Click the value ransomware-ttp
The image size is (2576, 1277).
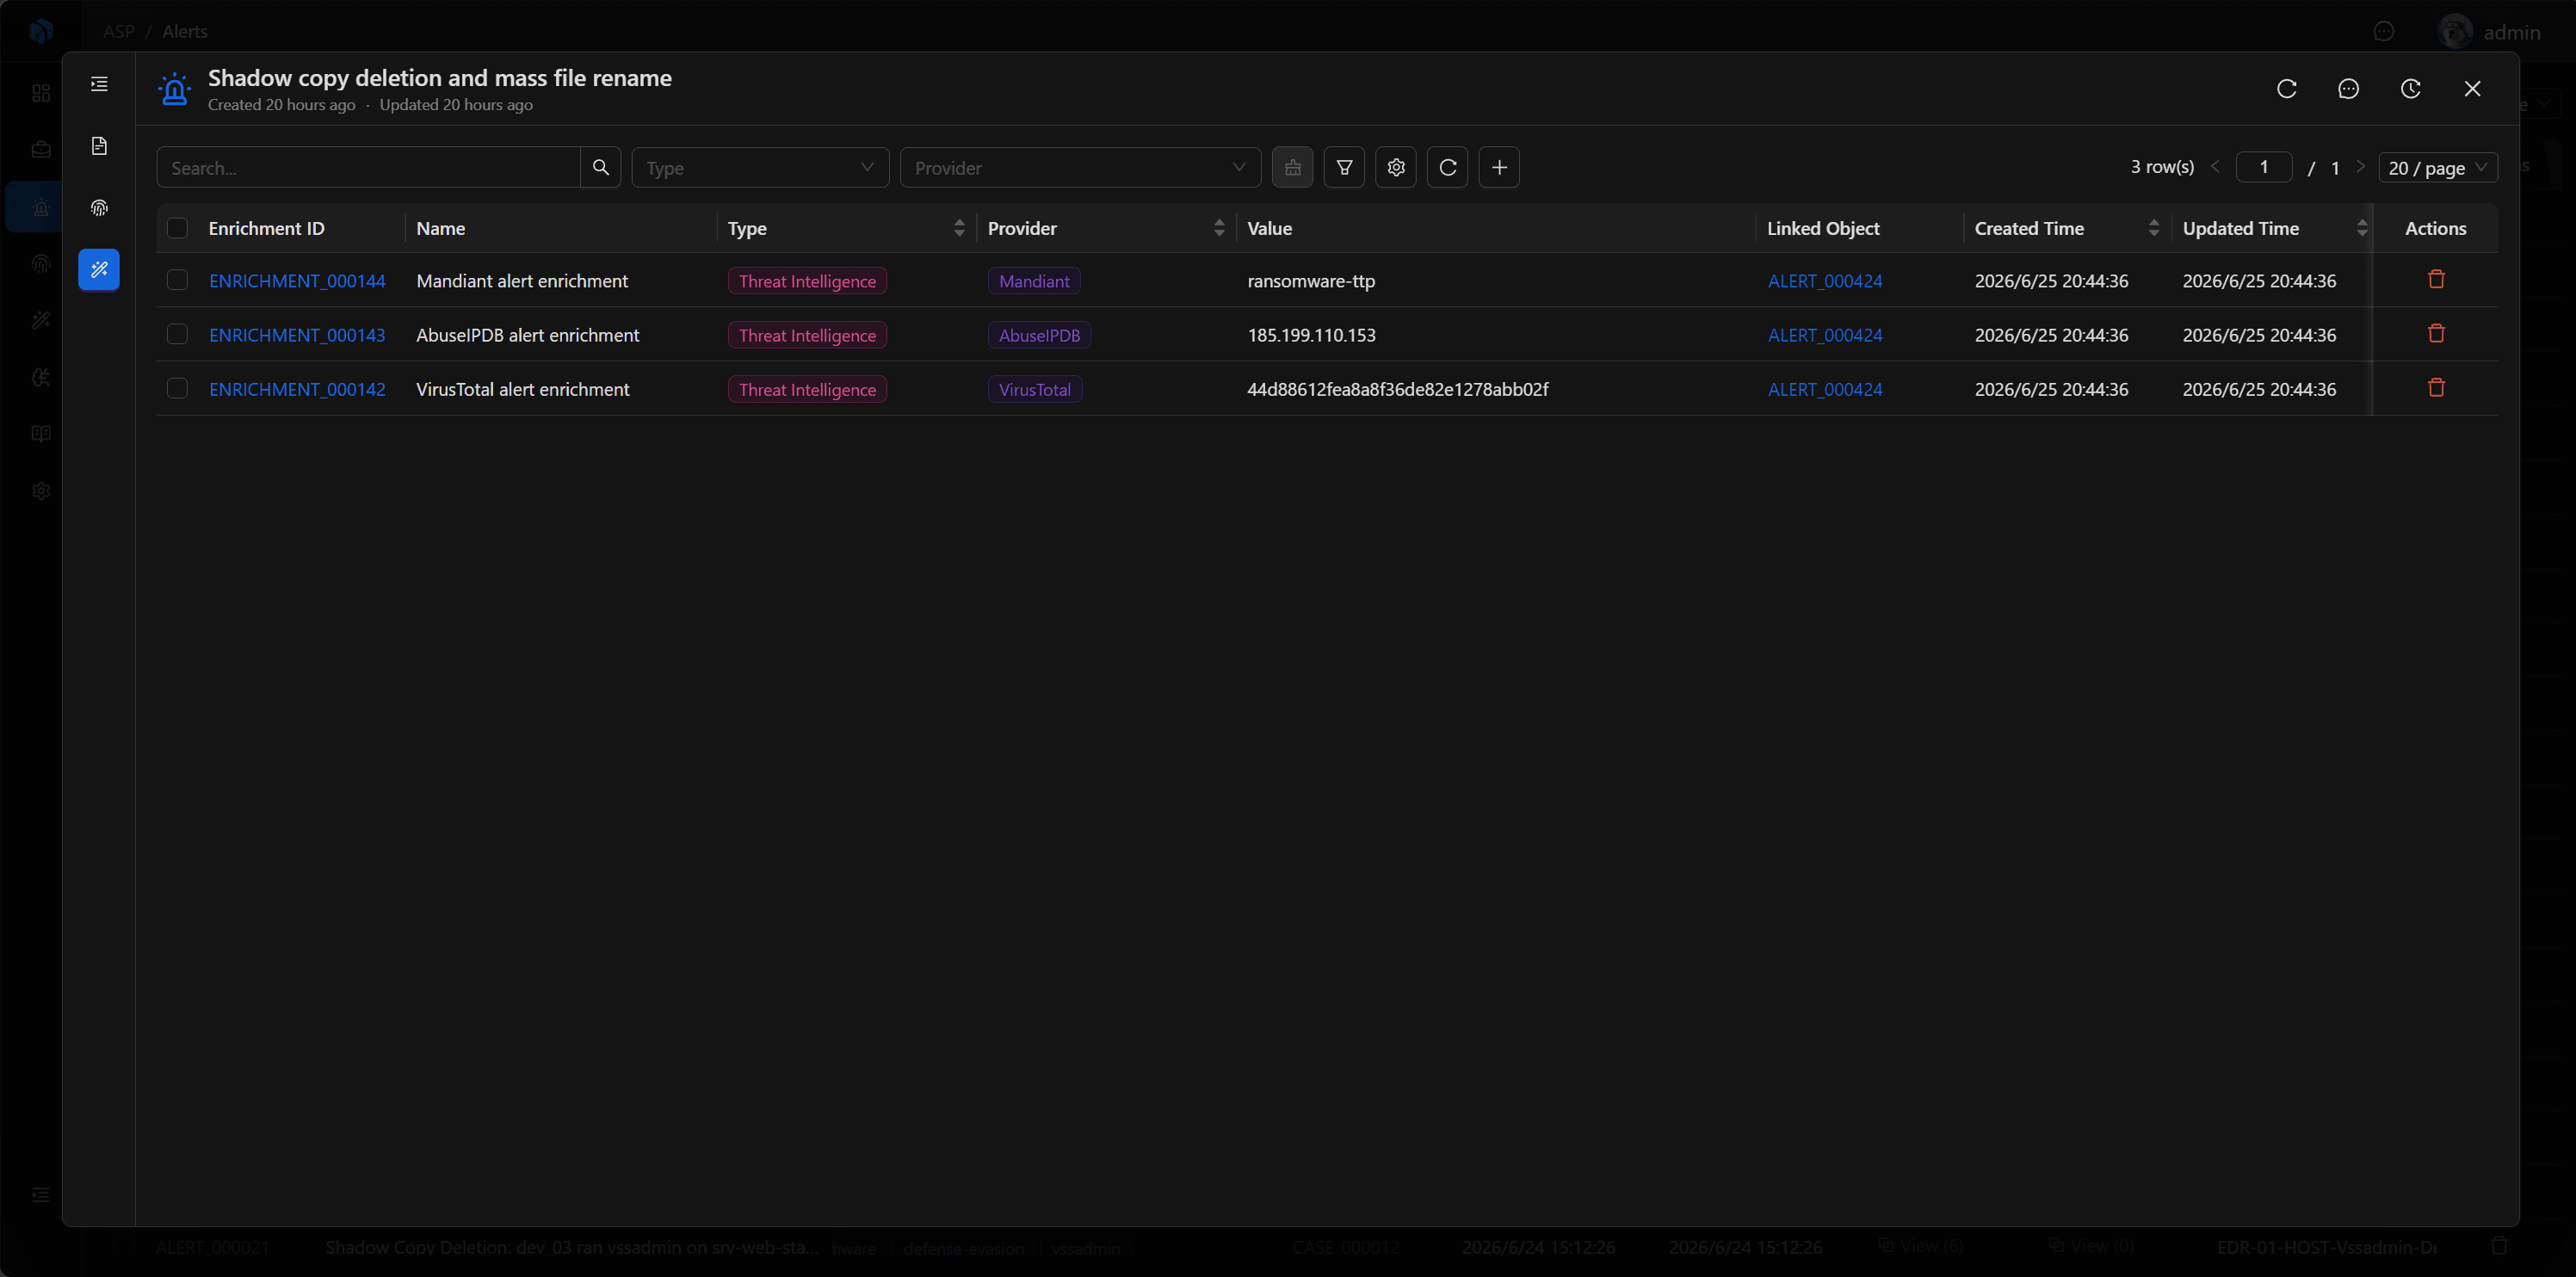pyautogui.click(x=1311, y=281)
